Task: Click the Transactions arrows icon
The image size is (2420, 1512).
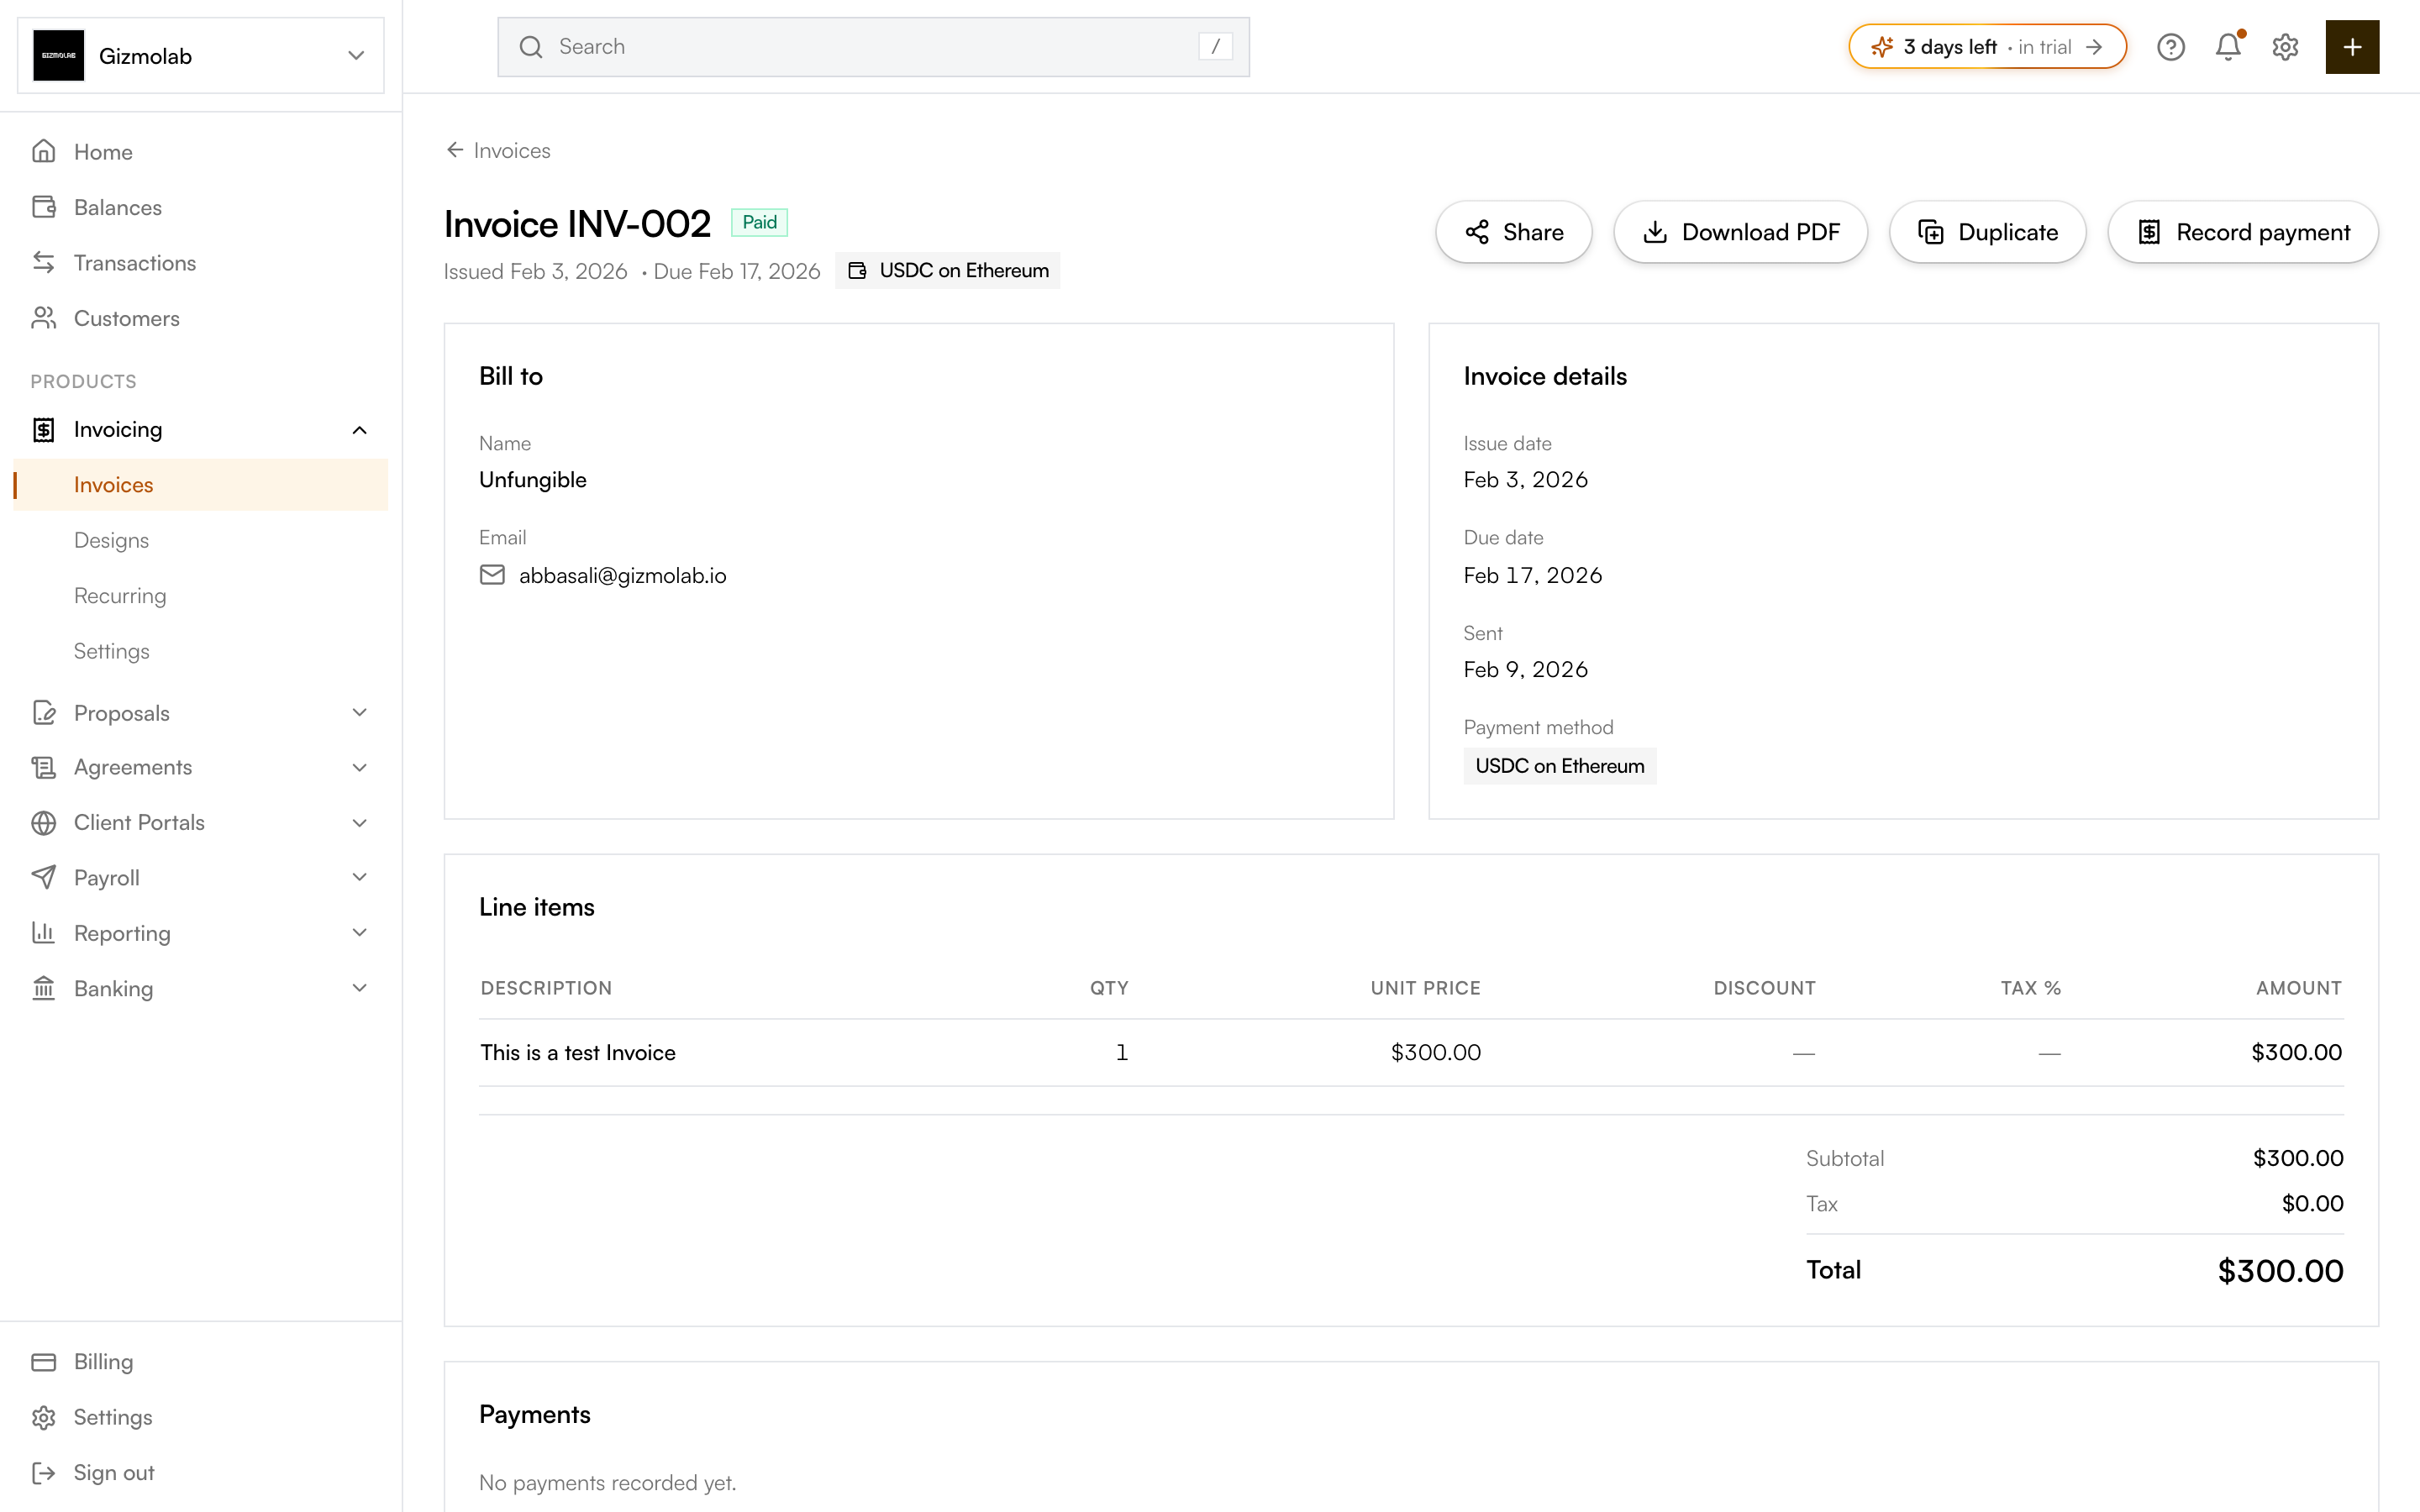Action: coord(44,262)
